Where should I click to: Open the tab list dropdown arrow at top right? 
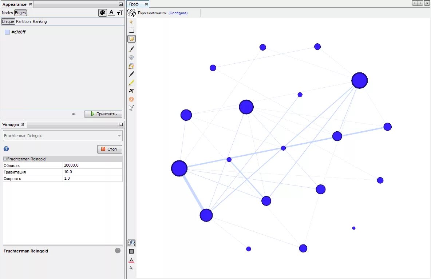coord(427,3)
